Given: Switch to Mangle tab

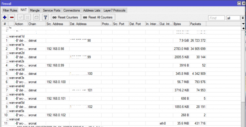Looking at the screenshot, I should tap(35, 10).
